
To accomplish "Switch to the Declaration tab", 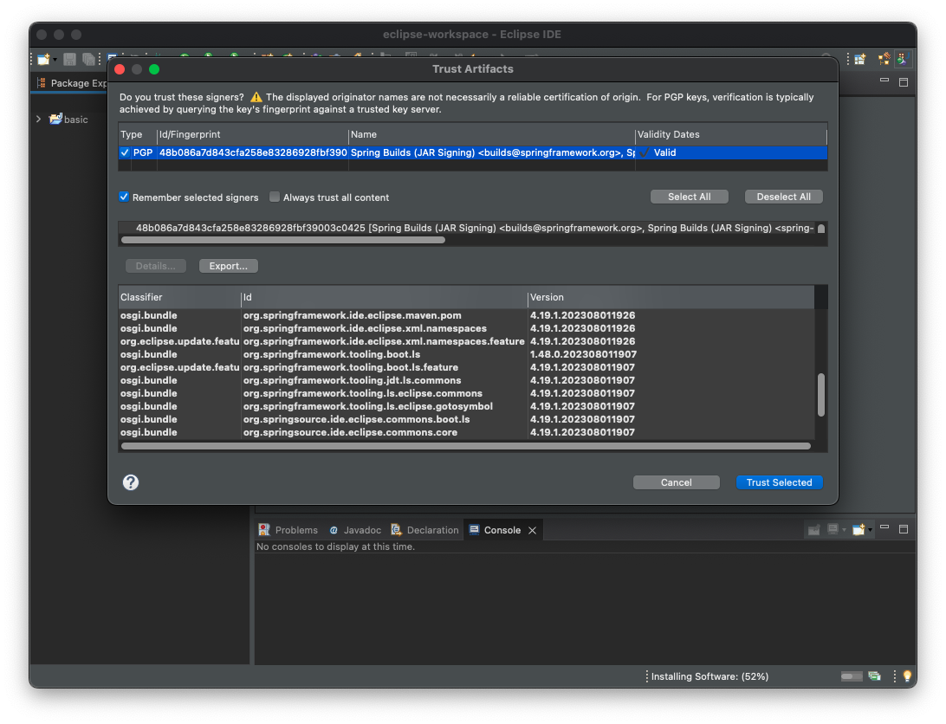I will tap(424, 530).
